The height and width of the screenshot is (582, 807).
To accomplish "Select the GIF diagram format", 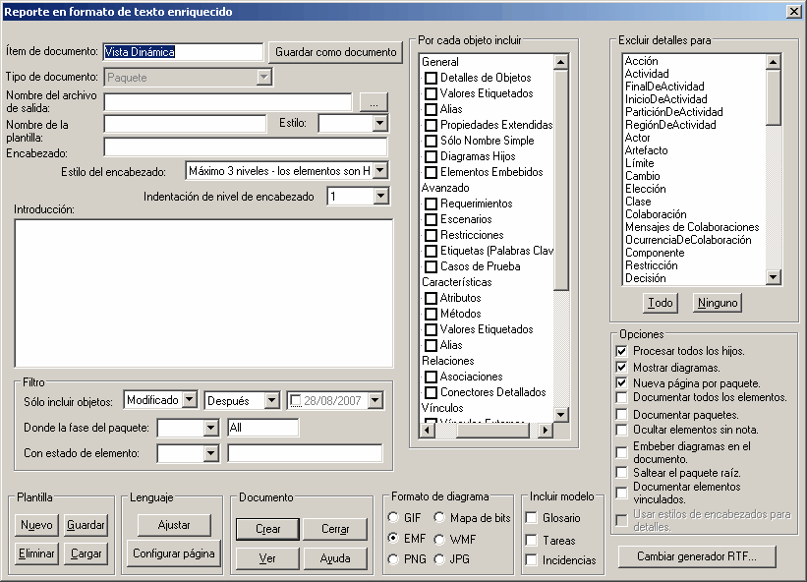I will [394, 517].
